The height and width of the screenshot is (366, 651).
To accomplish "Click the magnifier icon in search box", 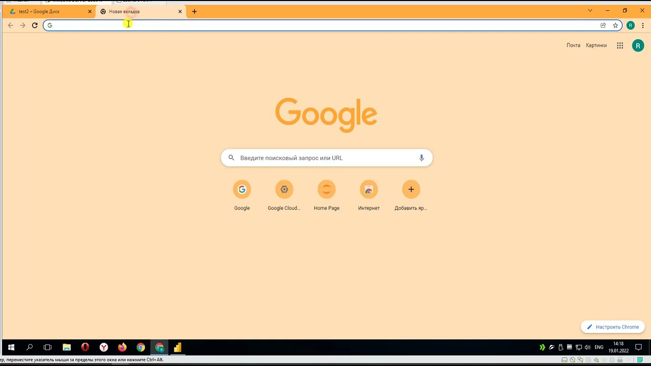I will tap(231, 158).
